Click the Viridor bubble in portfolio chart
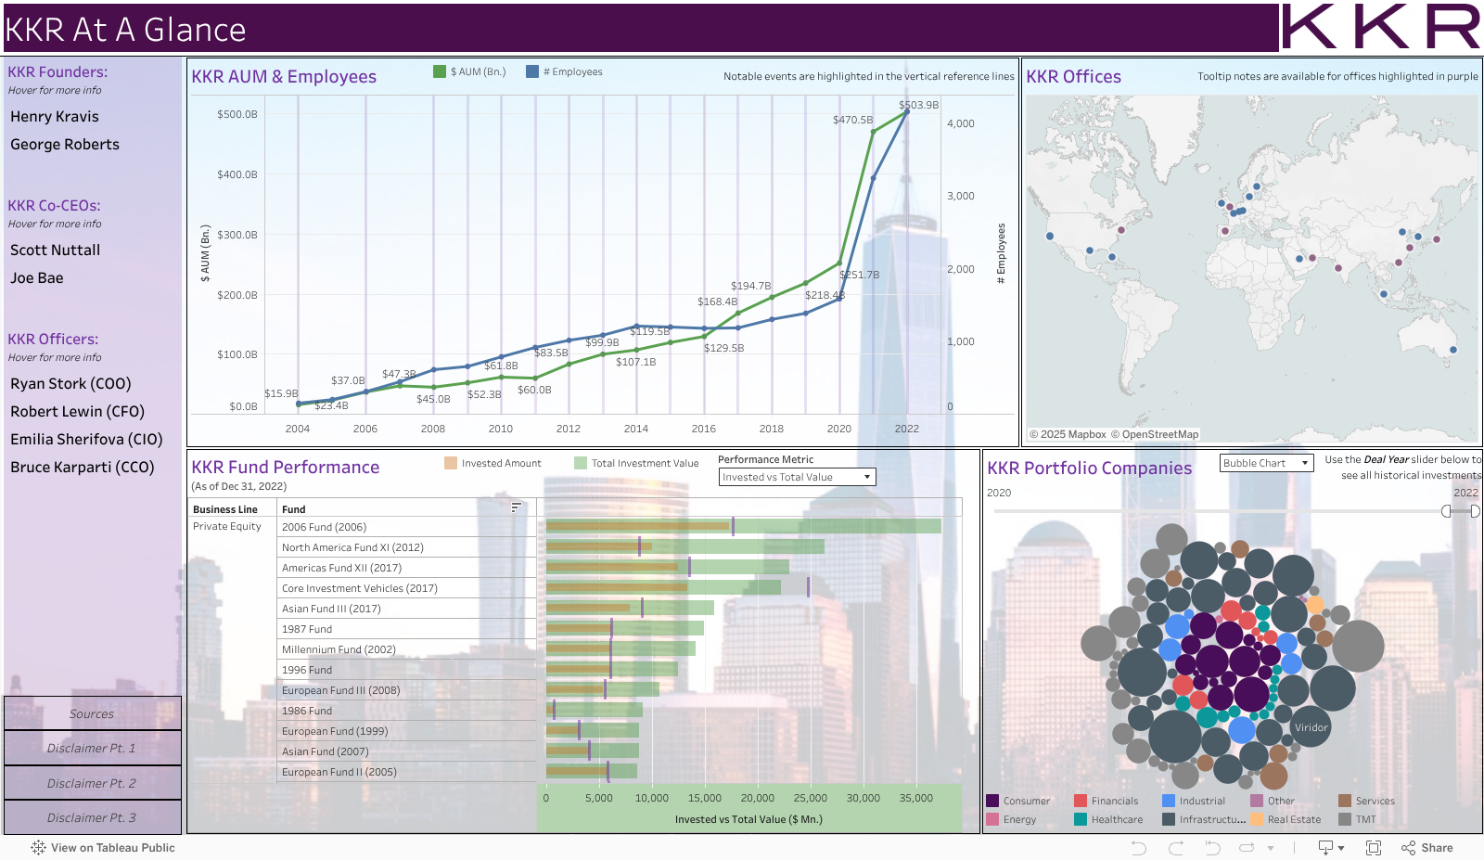 coord(1311,727)
